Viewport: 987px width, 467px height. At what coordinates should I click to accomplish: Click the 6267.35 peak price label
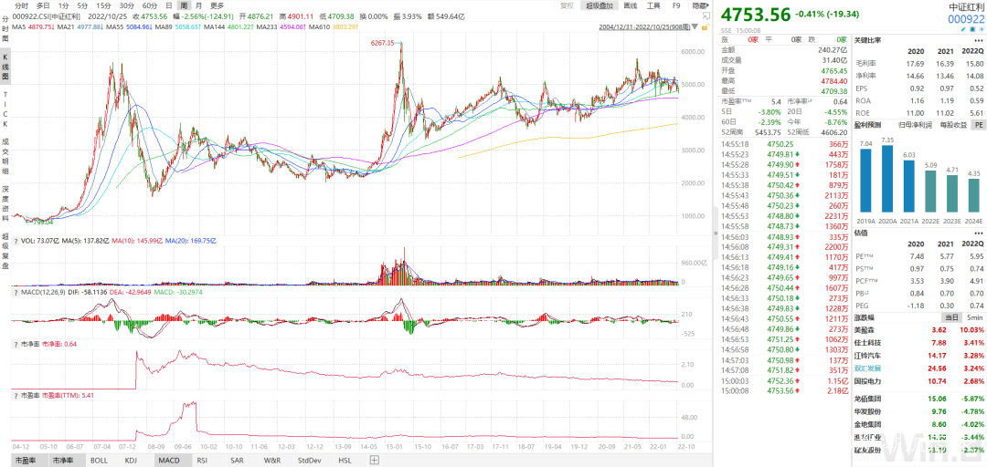coord(382,43)
